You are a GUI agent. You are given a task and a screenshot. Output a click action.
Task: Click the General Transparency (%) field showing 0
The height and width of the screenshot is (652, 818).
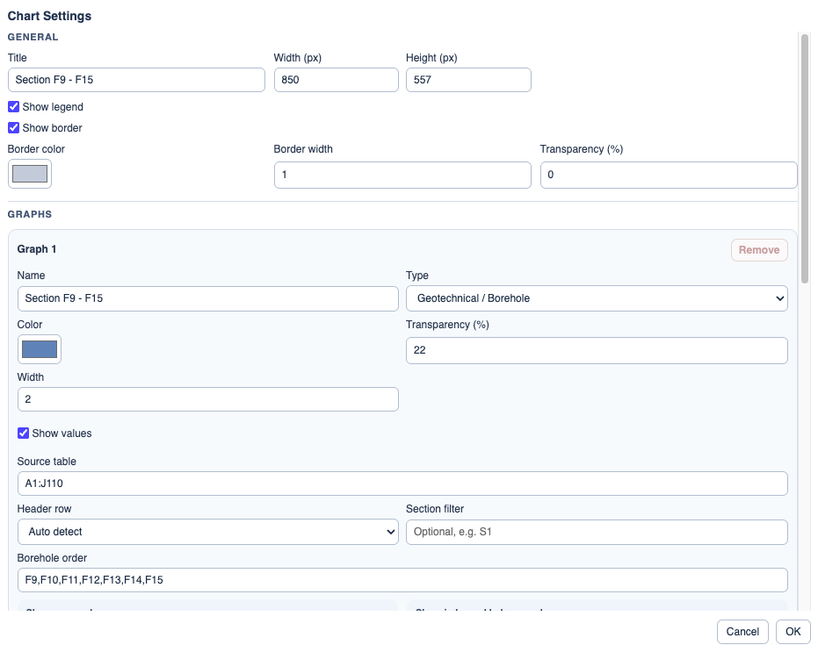click(669, 175)
